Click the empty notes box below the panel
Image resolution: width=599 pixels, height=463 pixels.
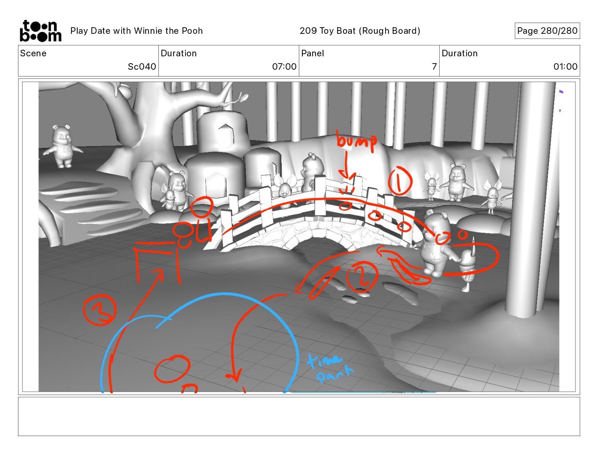(x=299, y=417)
